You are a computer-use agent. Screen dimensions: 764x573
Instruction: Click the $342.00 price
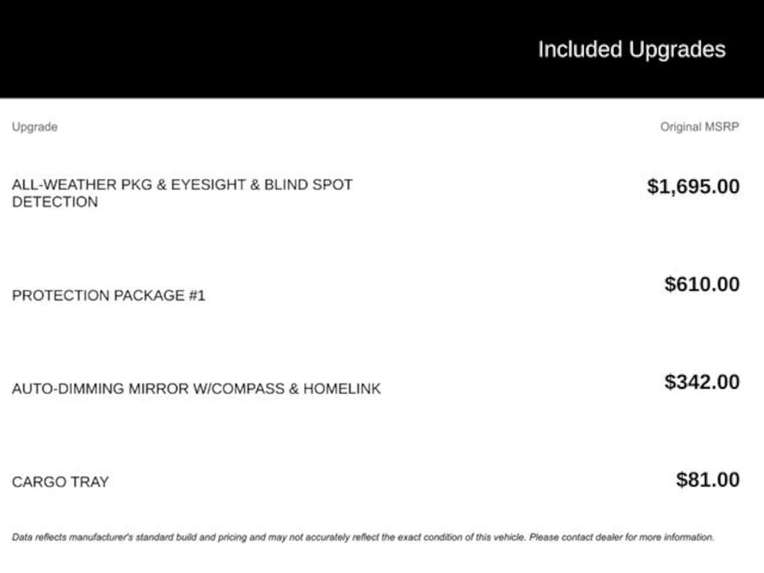pos(702,382)
